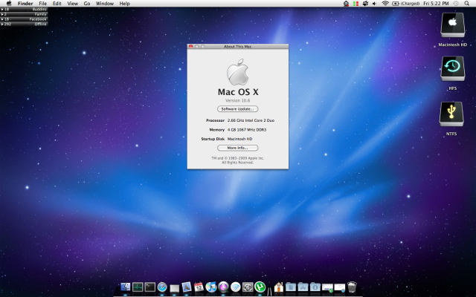Open the battery status menu
Screen dimensions: 476x297
405,3
